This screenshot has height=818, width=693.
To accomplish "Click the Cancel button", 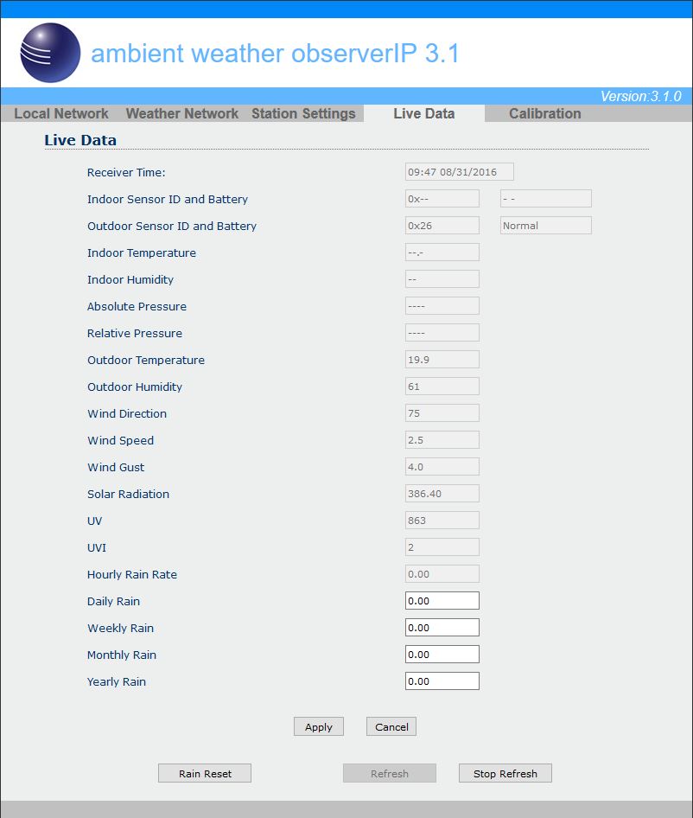I will (391, 726).
